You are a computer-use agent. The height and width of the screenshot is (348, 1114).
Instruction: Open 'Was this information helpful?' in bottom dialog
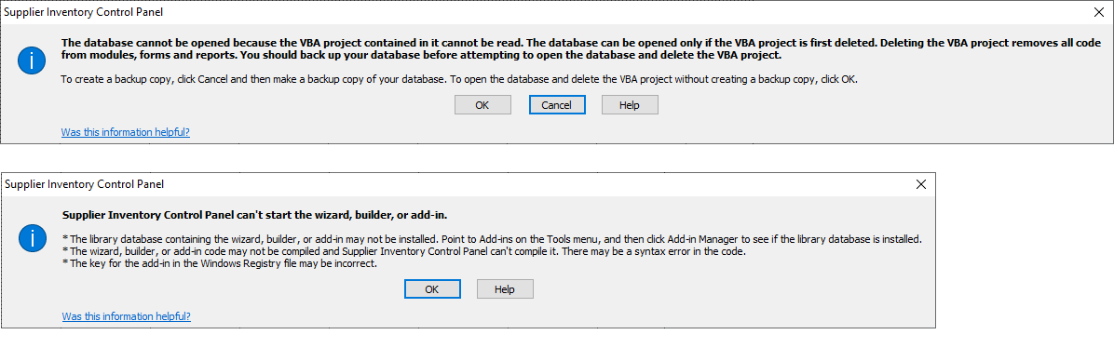click(126, 316)
